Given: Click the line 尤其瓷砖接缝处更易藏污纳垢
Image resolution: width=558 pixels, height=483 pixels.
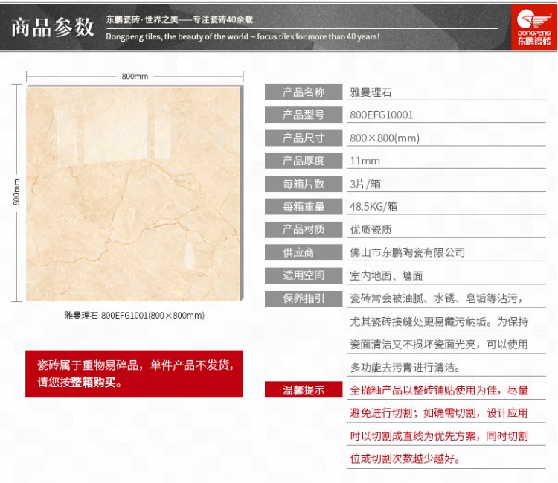Looking at the screenshot, I should pyautogui.click(x=418, y=322).
